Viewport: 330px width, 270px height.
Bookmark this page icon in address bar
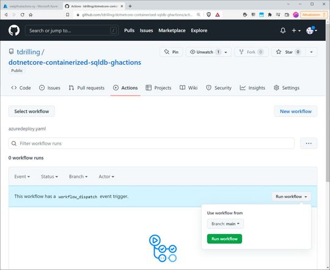point(68,15)
